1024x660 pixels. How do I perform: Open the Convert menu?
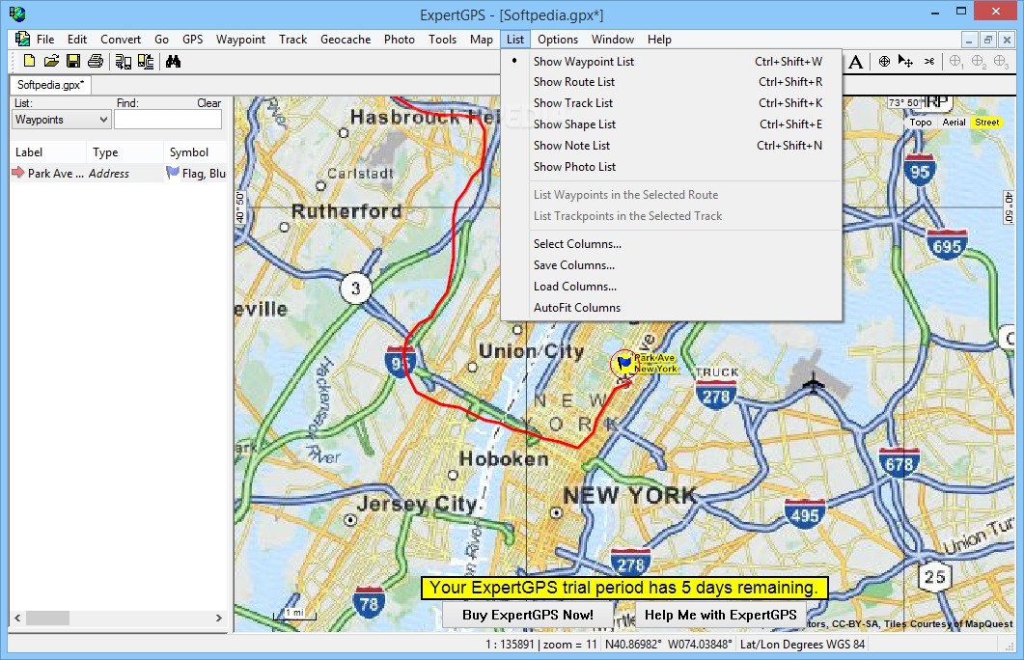coord(121,40)
